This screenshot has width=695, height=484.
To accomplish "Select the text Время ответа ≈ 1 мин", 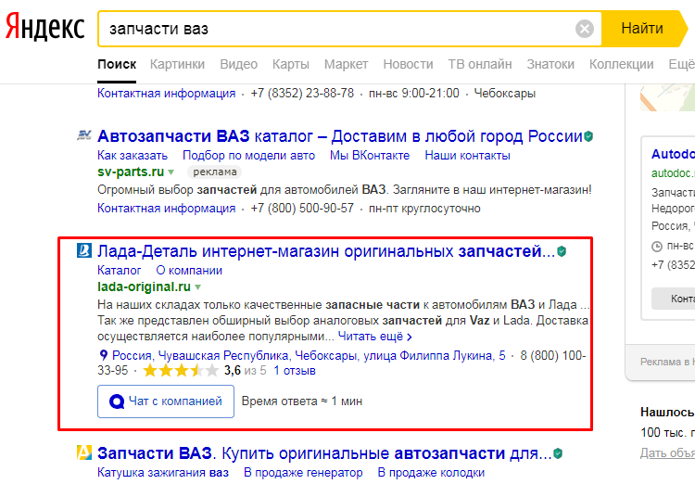I will pos(302,401).
